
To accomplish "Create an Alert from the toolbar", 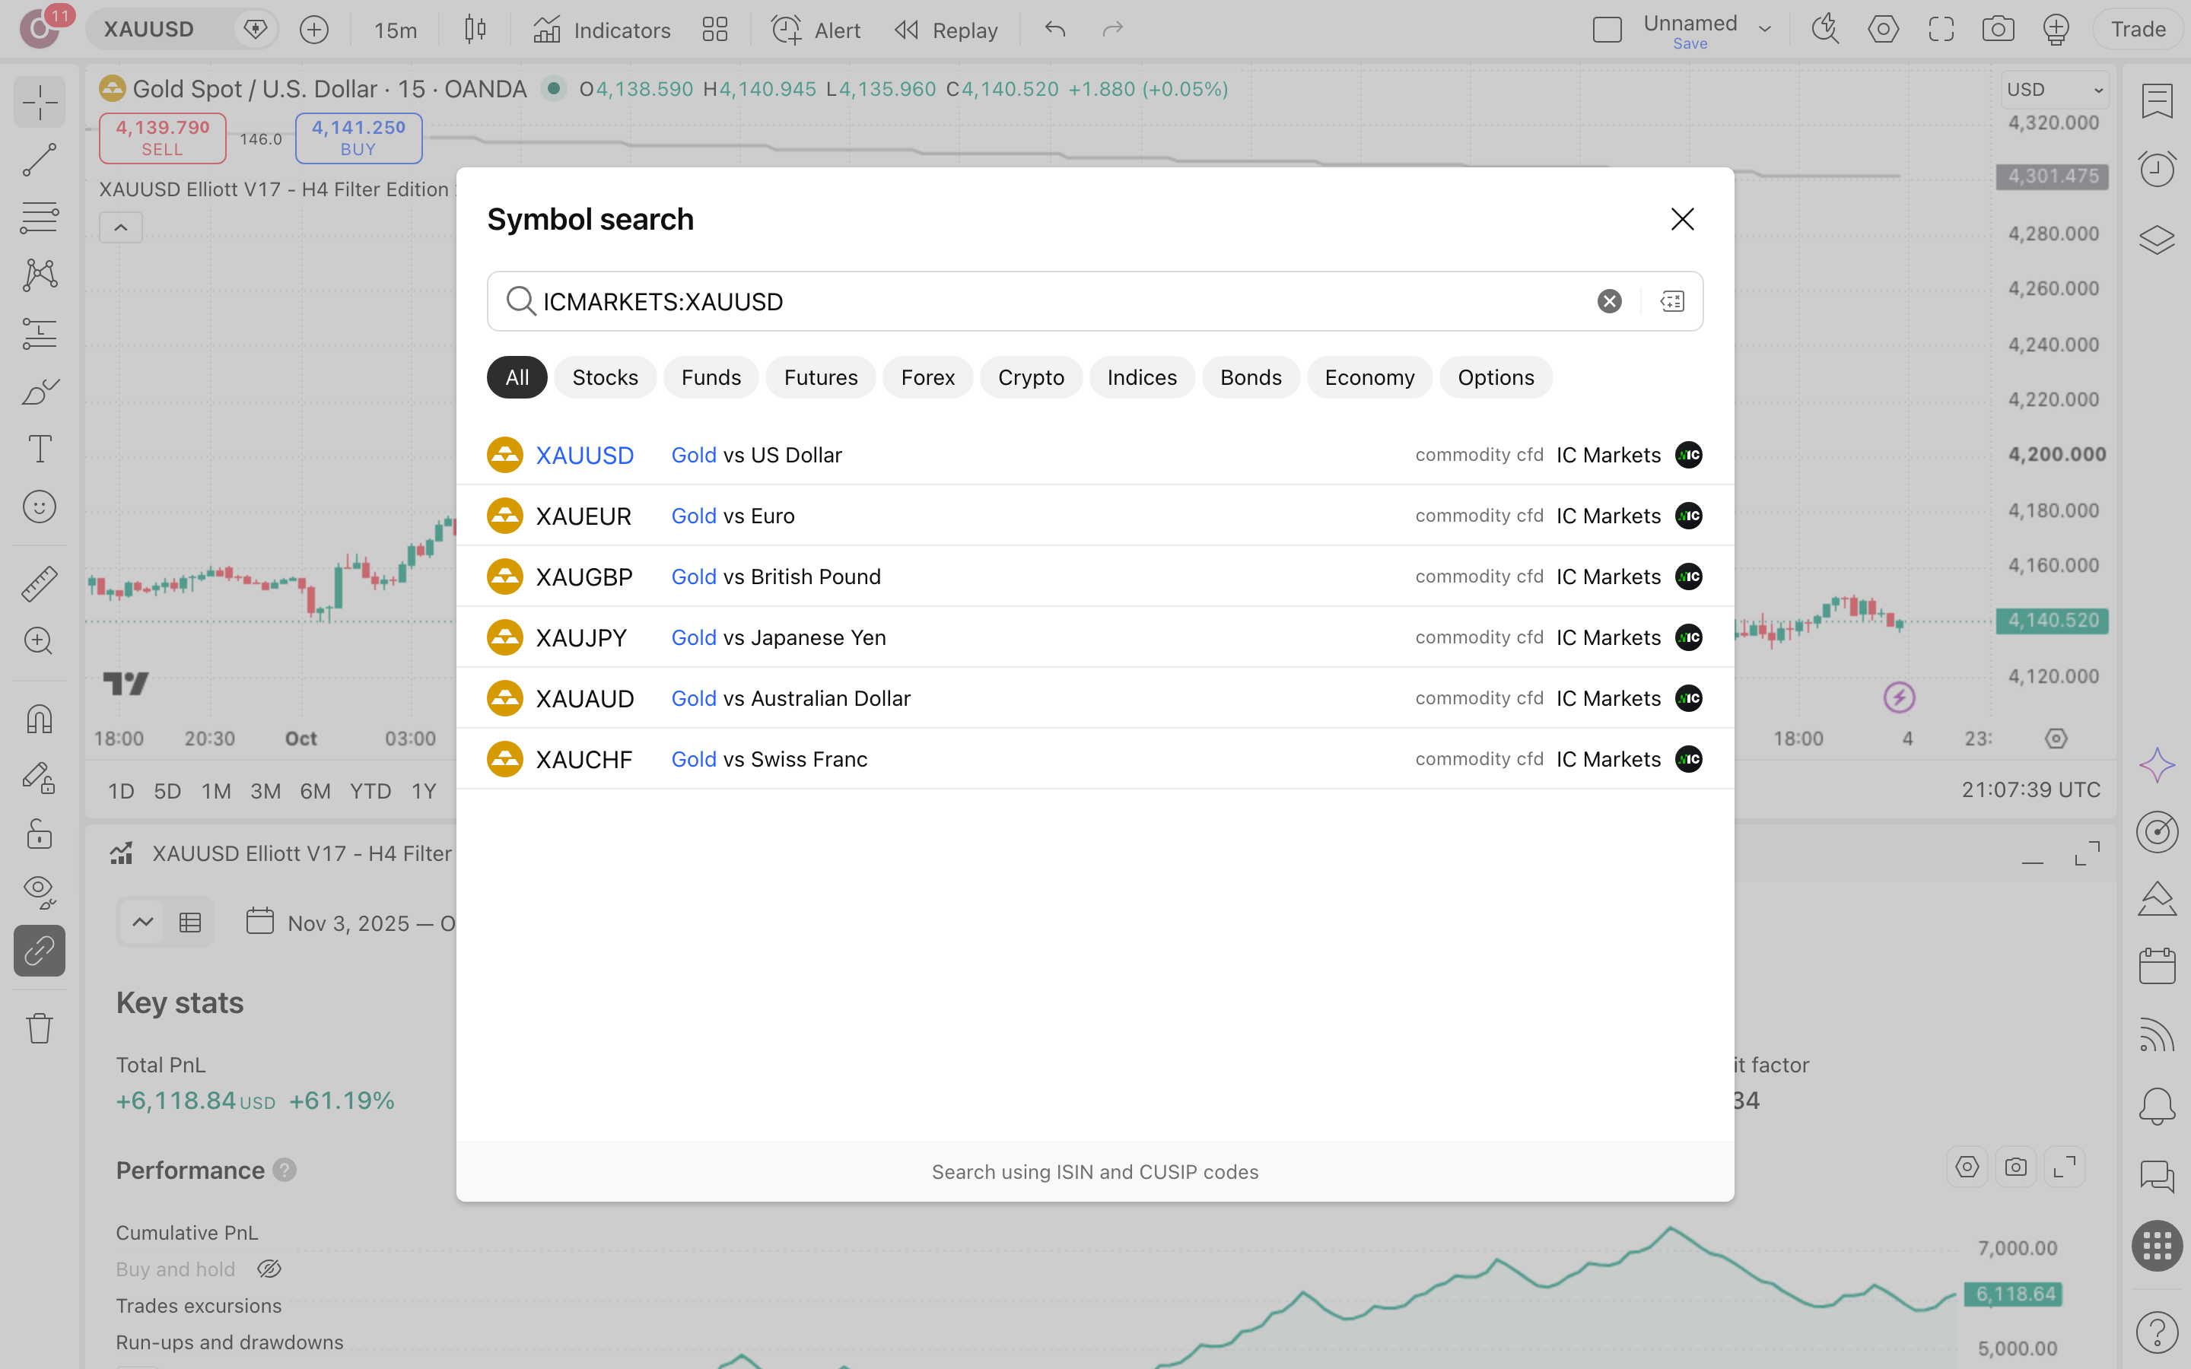I will pos(816,30).
